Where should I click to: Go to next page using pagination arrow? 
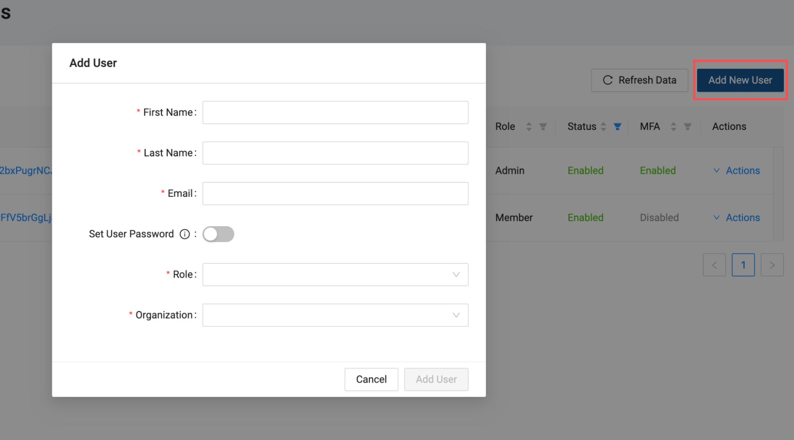[x=772, y=265]
